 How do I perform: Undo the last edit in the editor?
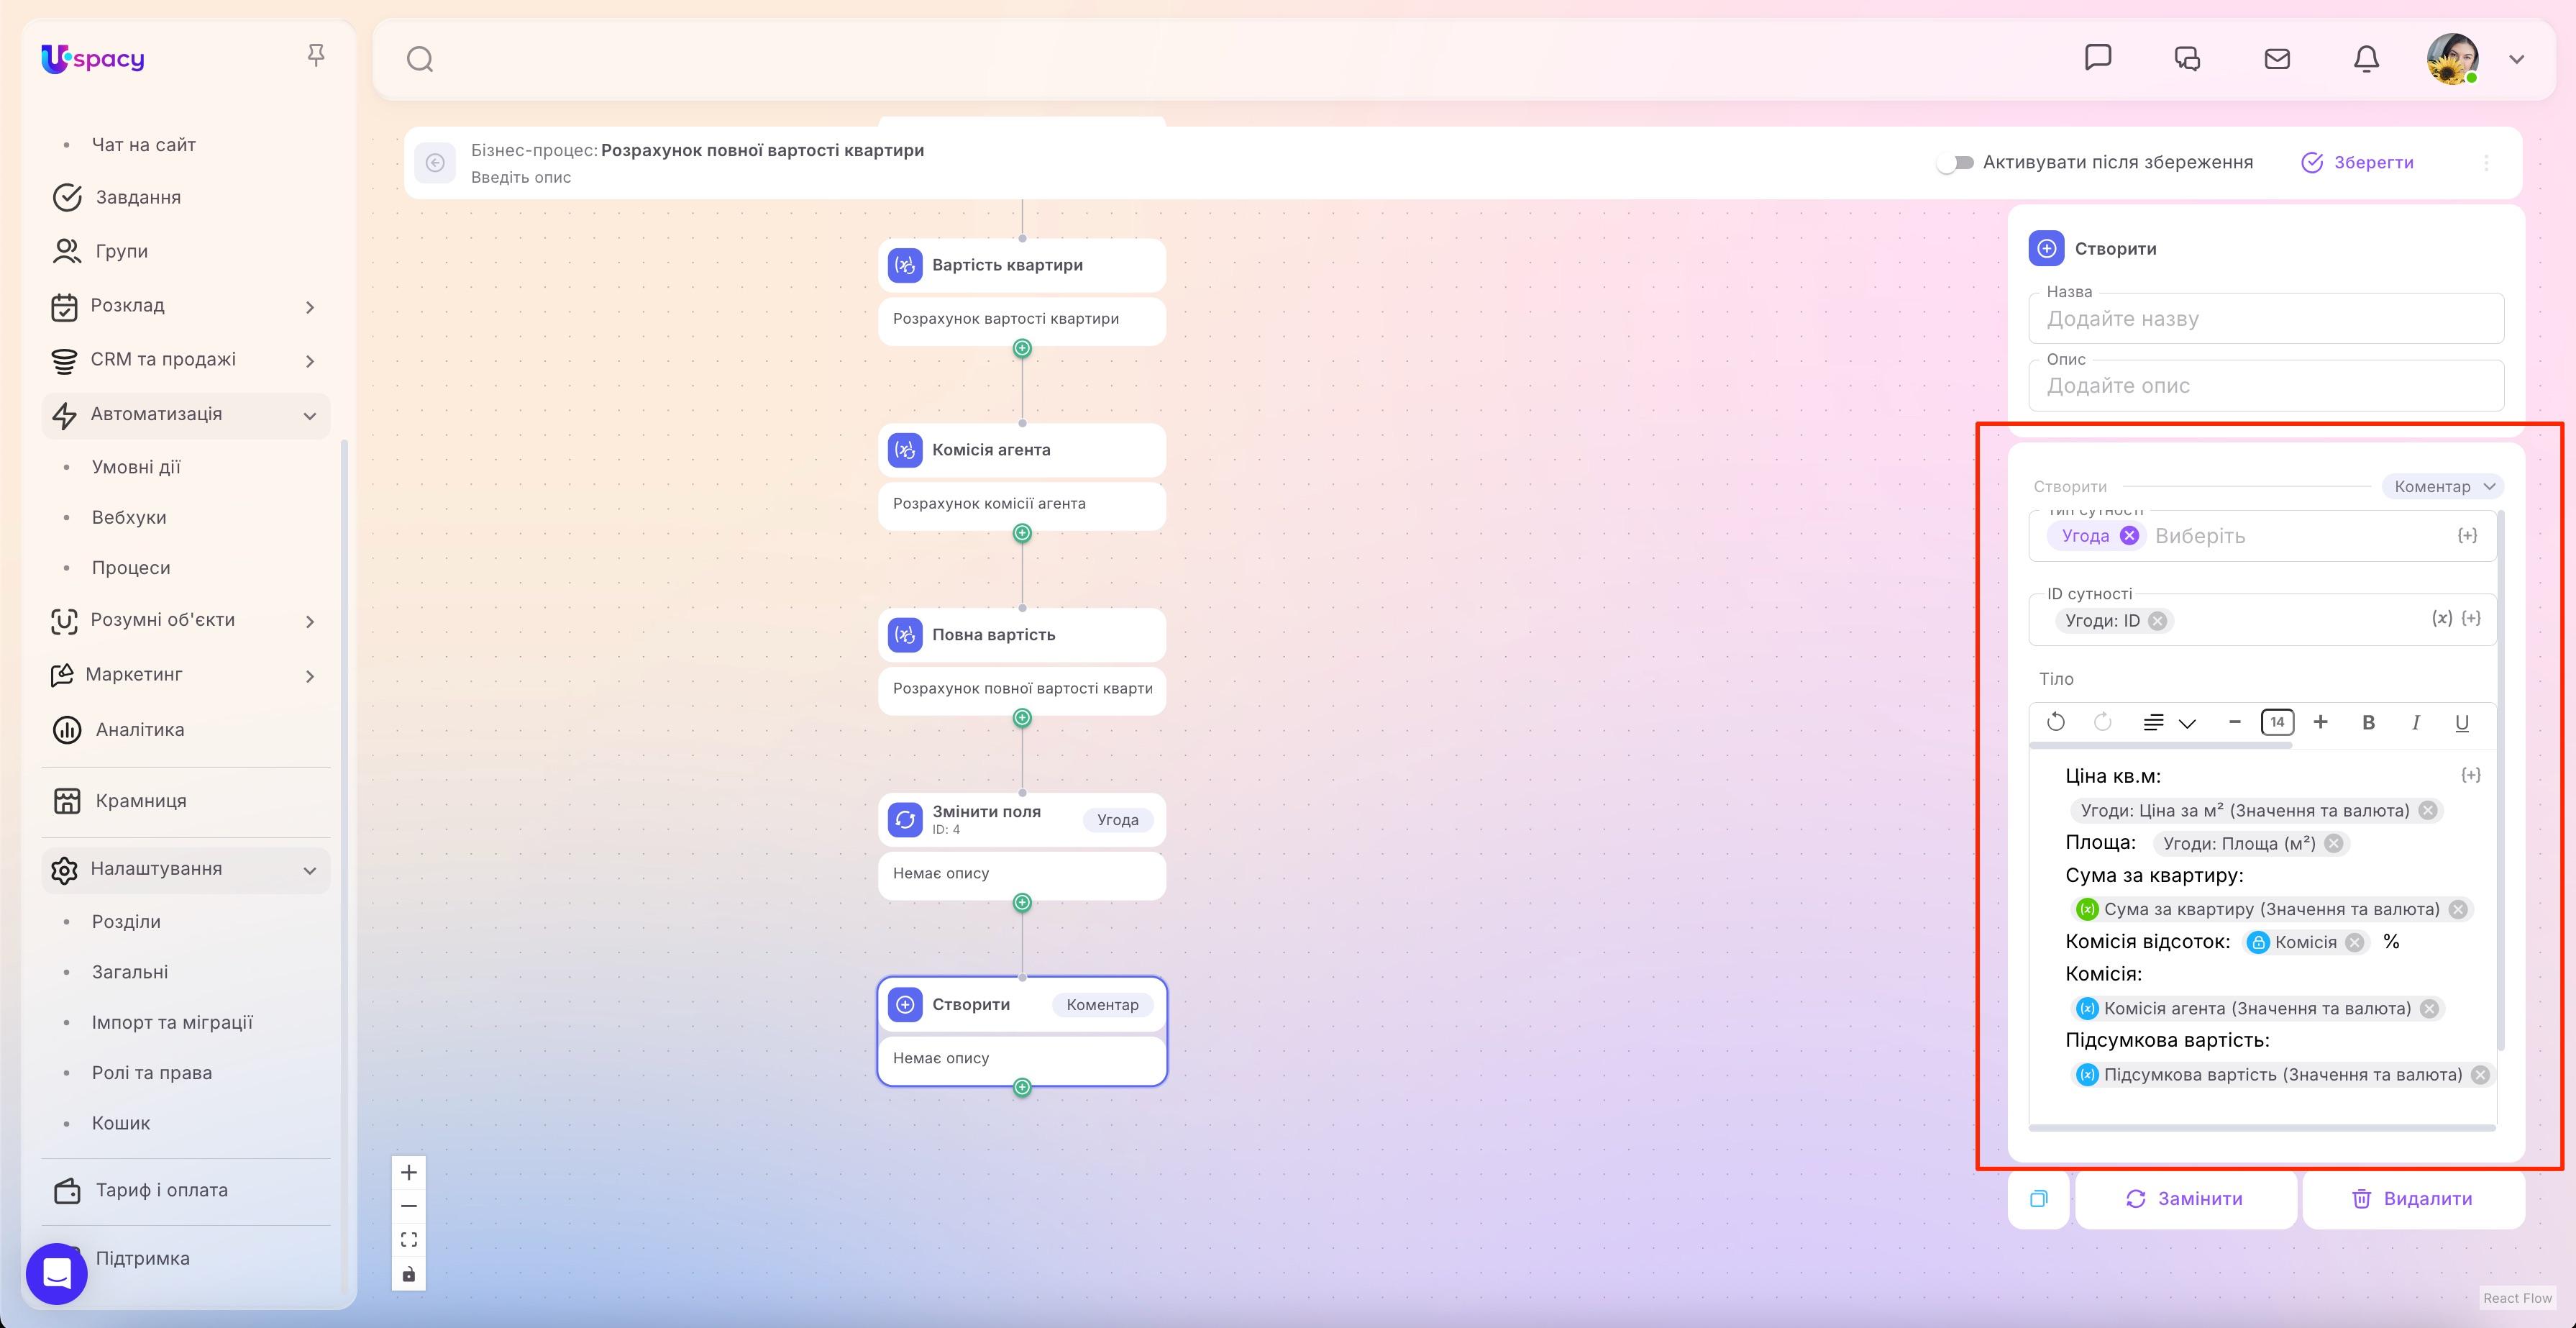tap(2056, 723)
